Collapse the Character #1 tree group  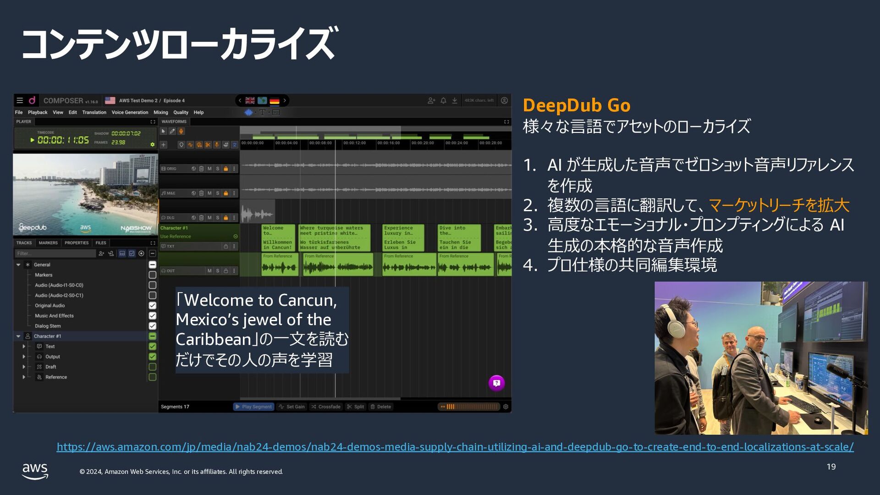point(18,336)
